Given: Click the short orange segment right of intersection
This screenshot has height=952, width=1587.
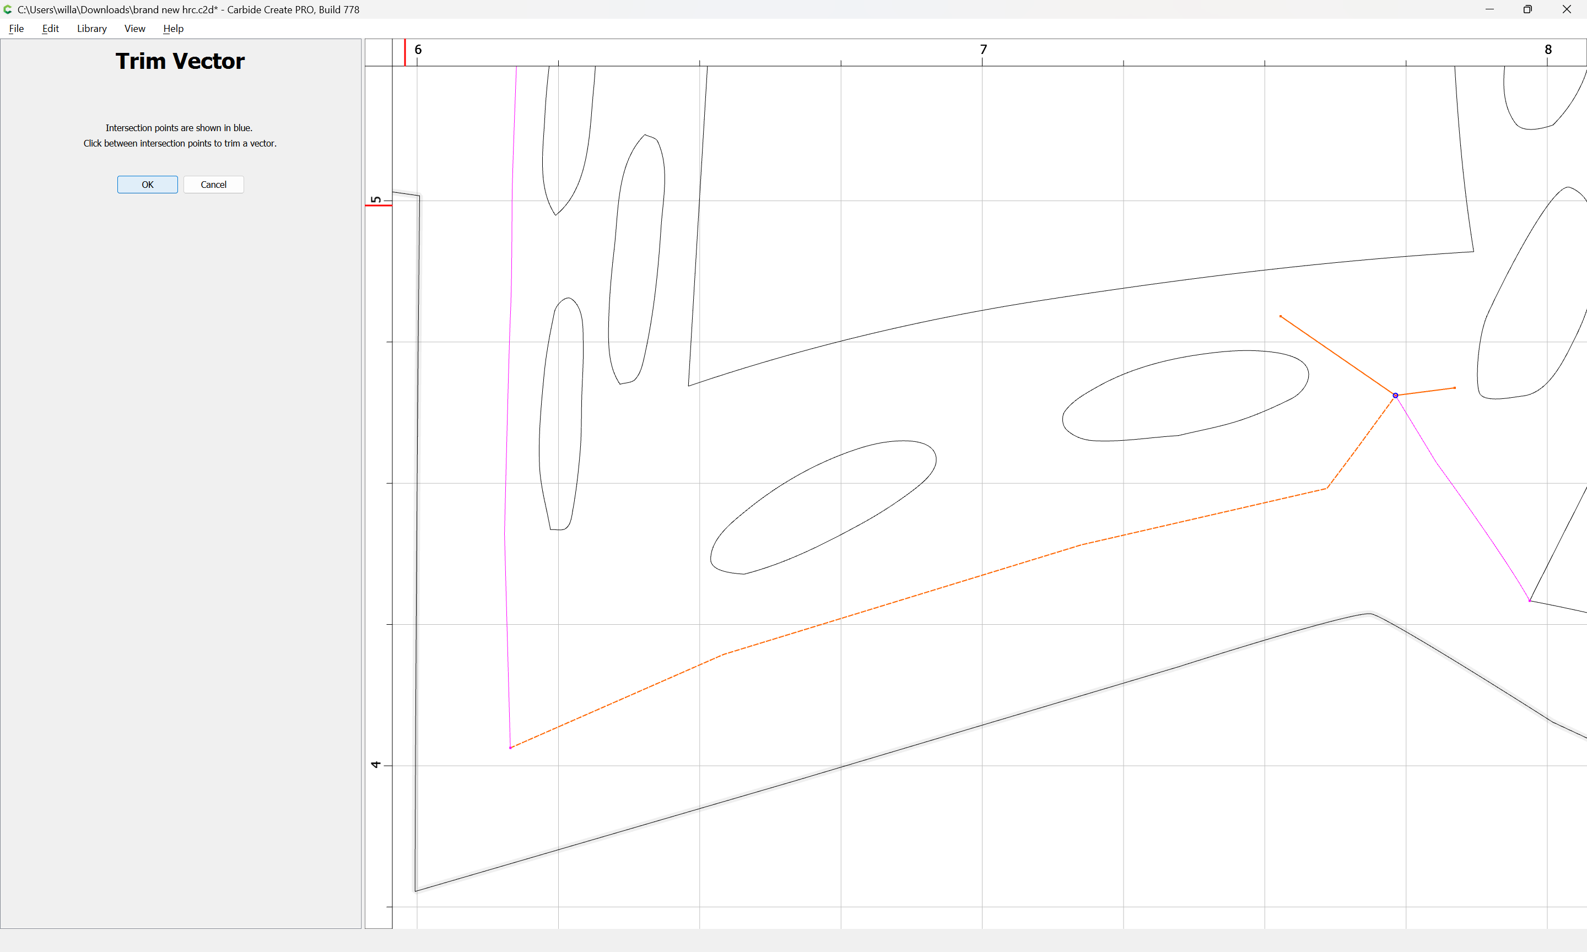Looking at the screenshot, I should click(x=1426, y=391).
